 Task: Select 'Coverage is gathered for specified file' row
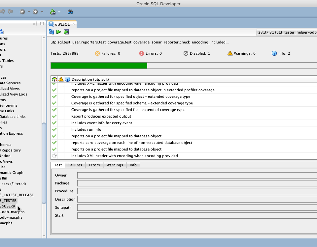point(184,110)
